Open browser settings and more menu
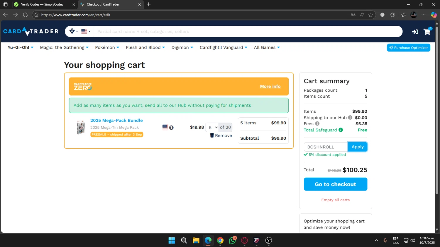 [x=424, y=15]
